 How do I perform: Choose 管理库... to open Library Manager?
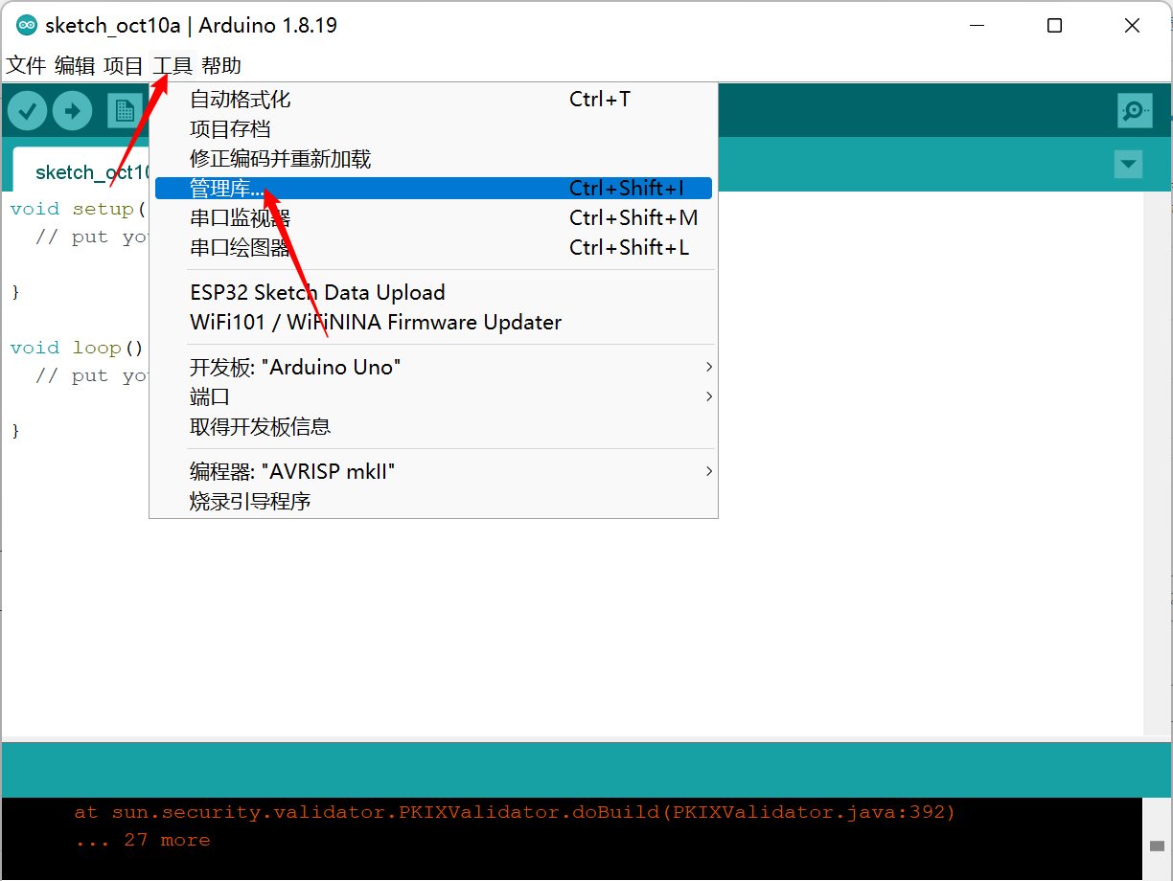point(433,189)
